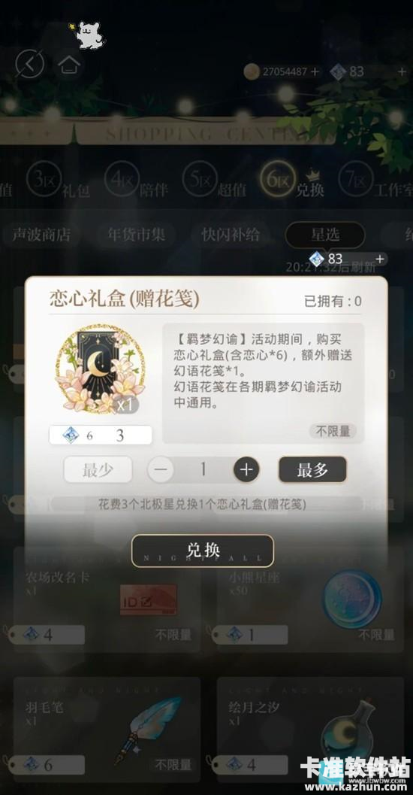Select the 快闪补给 sub-tab
Image resolution: width=413 pixels, height=795 pixels.
(231, 235)
